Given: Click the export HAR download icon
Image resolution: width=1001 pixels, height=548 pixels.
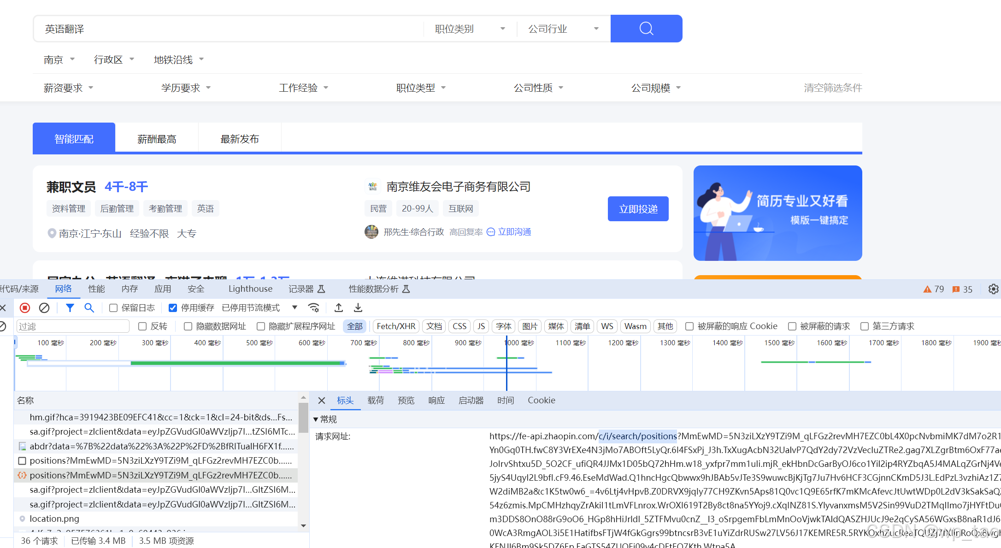Looking at the screenshot, I should [358, 308].
